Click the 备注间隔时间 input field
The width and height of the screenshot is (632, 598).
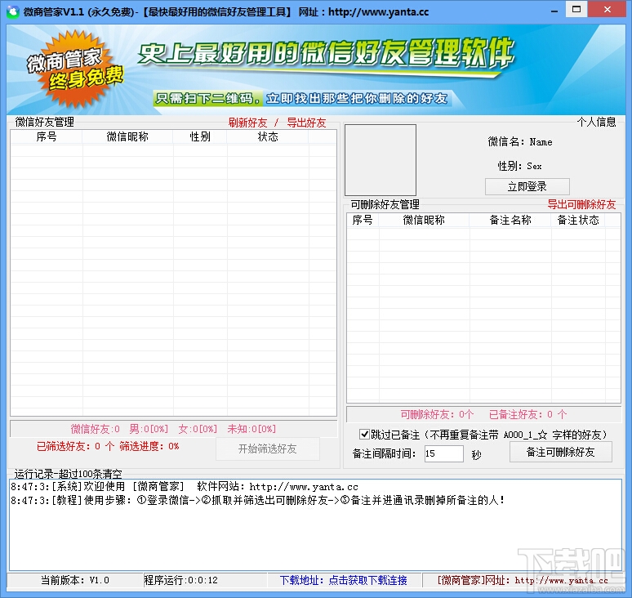443,453
